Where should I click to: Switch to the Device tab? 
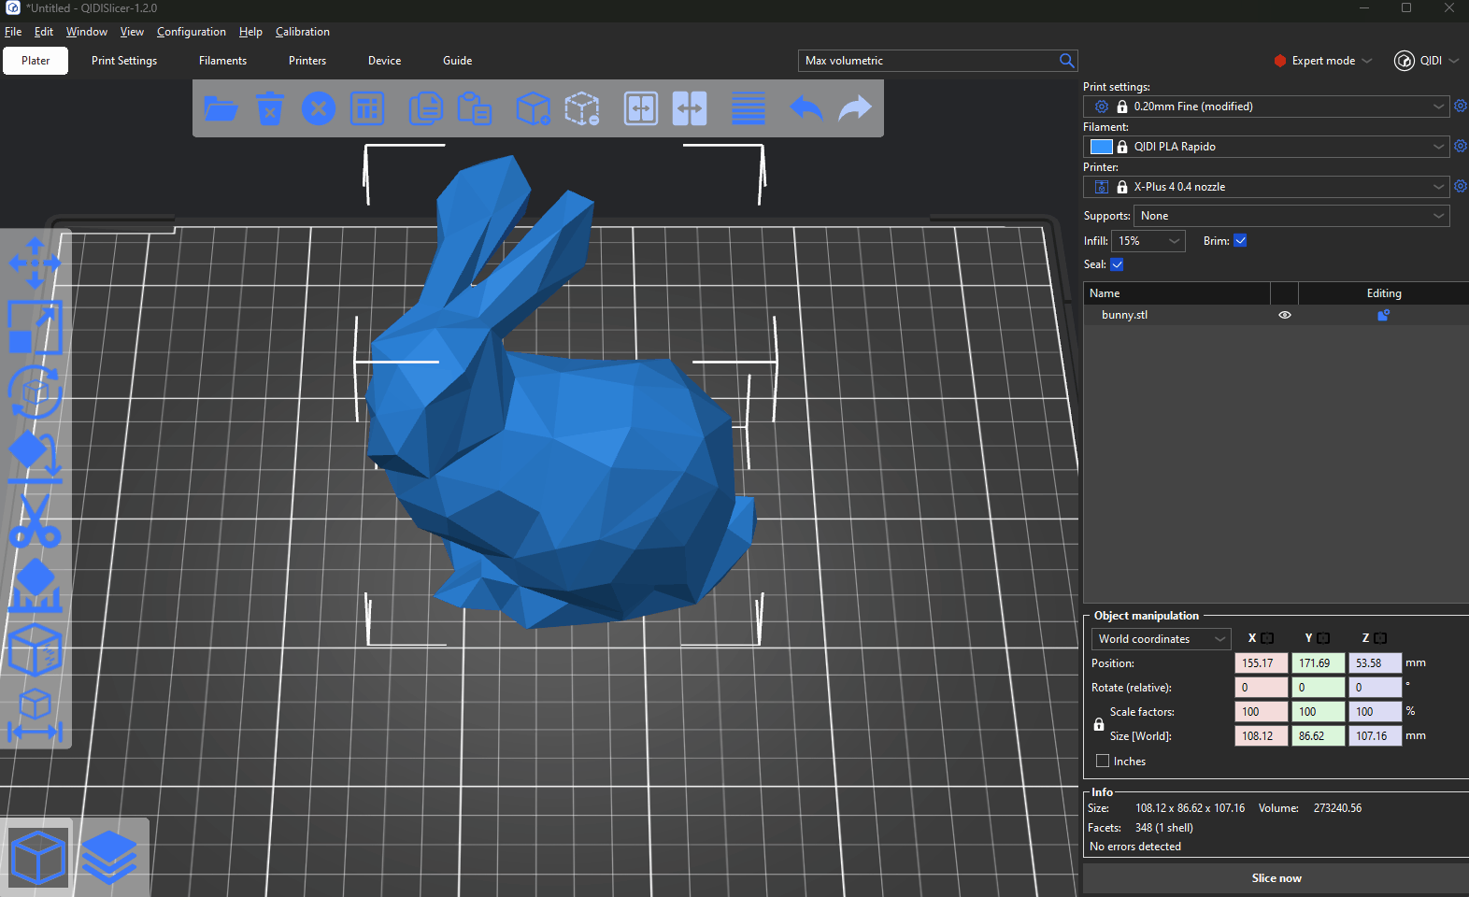(x=384, y=61)
